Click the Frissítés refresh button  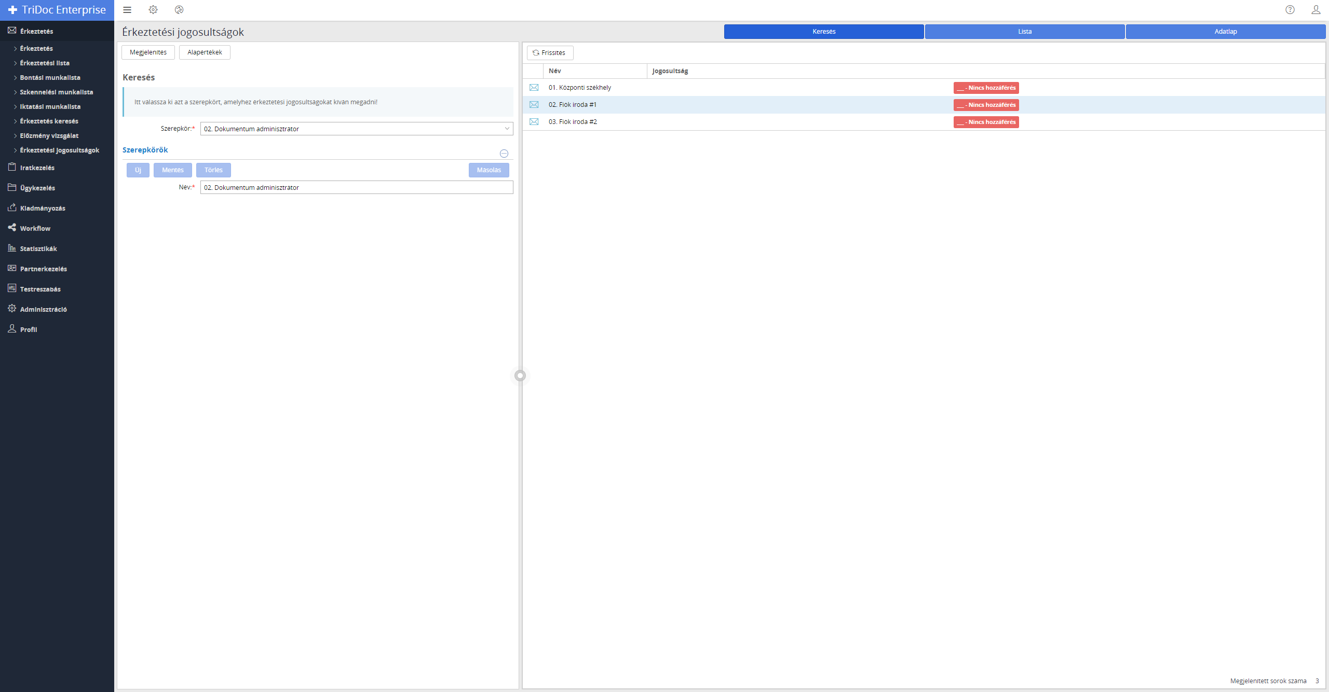coord(550,53)
